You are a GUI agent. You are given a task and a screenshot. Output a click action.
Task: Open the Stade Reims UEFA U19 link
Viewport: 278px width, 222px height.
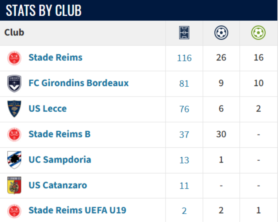coord(77,210)
